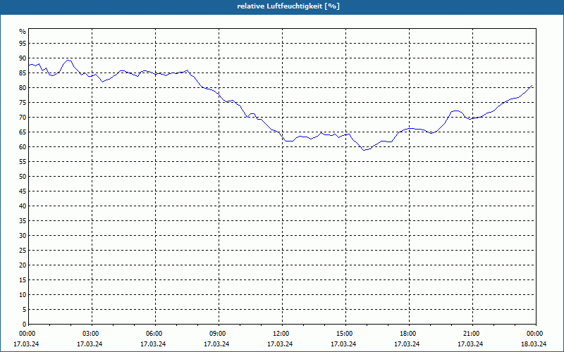
Task: Click the '06:00' time label on the x-axis
Action: 155,334
